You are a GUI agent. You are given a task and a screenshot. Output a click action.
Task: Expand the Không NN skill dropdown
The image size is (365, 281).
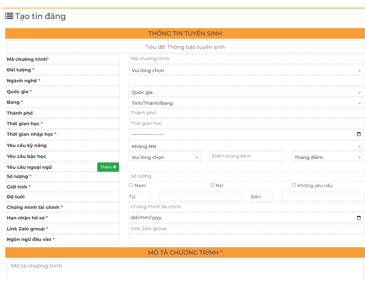pos(246,147)
